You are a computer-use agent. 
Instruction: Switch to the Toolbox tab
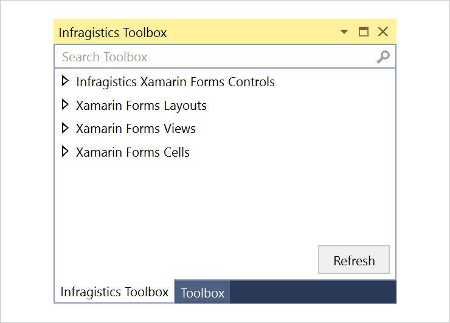[x=202, y=293]
